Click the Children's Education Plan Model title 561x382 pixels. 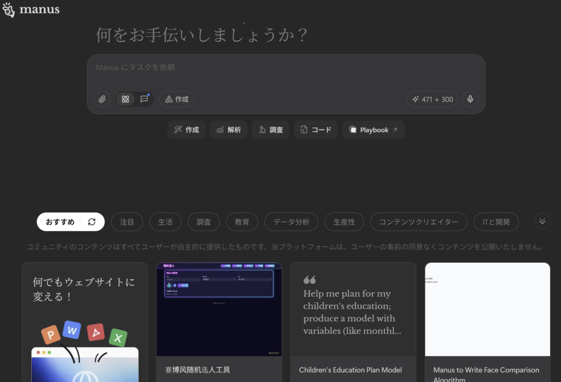pos(350,370)
